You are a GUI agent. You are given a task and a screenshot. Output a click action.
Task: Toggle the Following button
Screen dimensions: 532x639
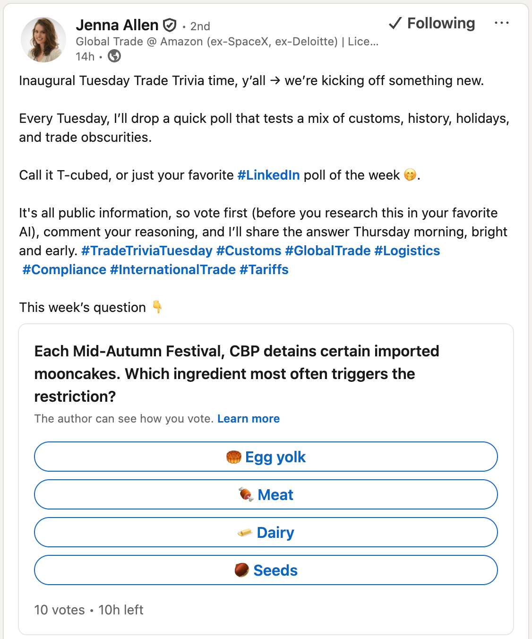pyautogui.click(x=432, y=23)
